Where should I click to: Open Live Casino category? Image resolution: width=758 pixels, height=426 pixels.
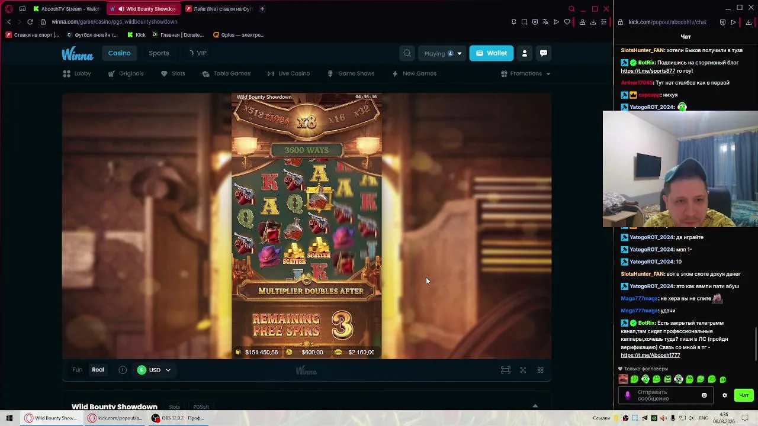[x=288, y=73]
